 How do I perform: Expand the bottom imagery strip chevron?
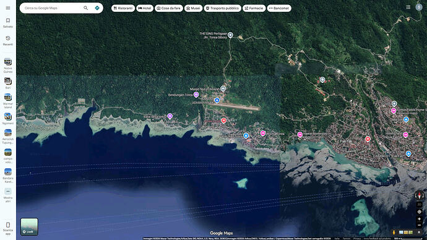(419, 233)
